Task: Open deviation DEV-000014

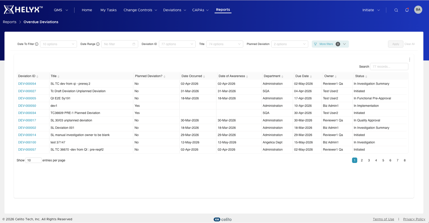Action: tap(27, 135)
